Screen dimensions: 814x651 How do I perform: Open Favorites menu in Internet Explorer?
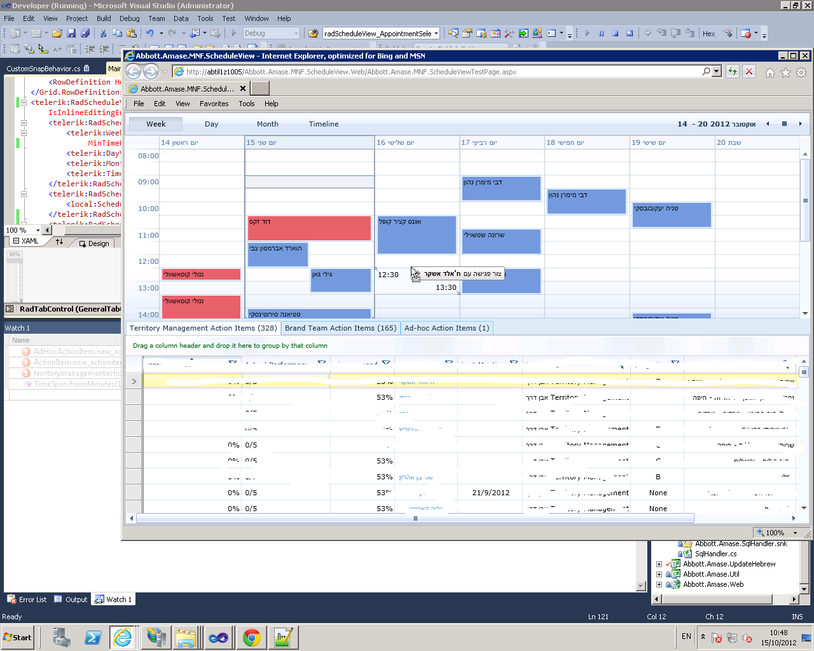[214, 104]
